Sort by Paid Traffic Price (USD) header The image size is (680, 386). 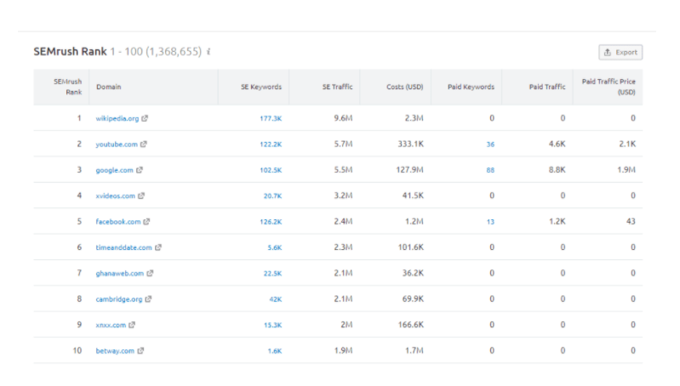(x=609, y=87)
